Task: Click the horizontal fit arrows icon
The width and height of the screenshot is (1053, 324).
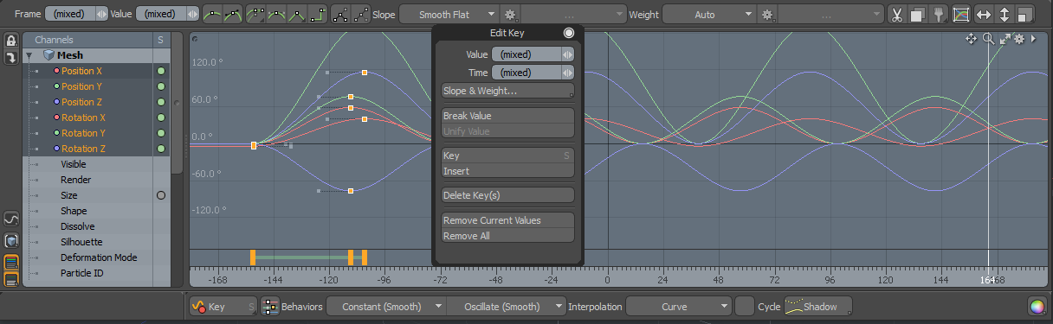Action: click(x=983, y=15)
